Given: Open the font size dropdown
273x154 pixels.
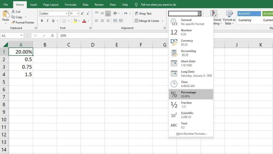Looking at the screenshot, I should point(77,13).
